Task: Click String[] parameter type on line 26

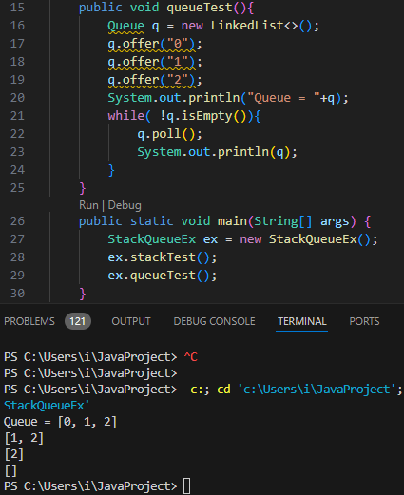Action: (x=283, y=221)
